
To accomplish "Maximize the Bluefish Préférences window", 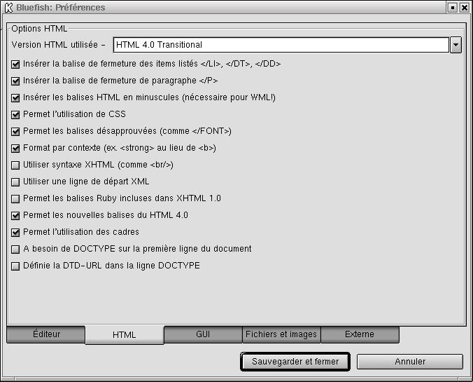I will 452,8.
